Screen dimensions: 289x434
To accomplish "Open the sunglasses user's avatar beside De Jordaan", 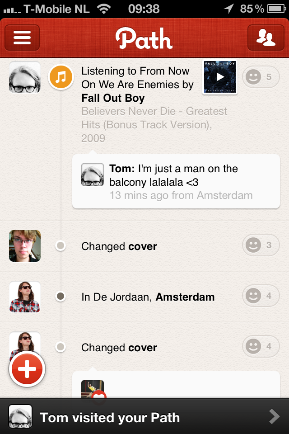I will pyautogui.click(x=25, y=297).
